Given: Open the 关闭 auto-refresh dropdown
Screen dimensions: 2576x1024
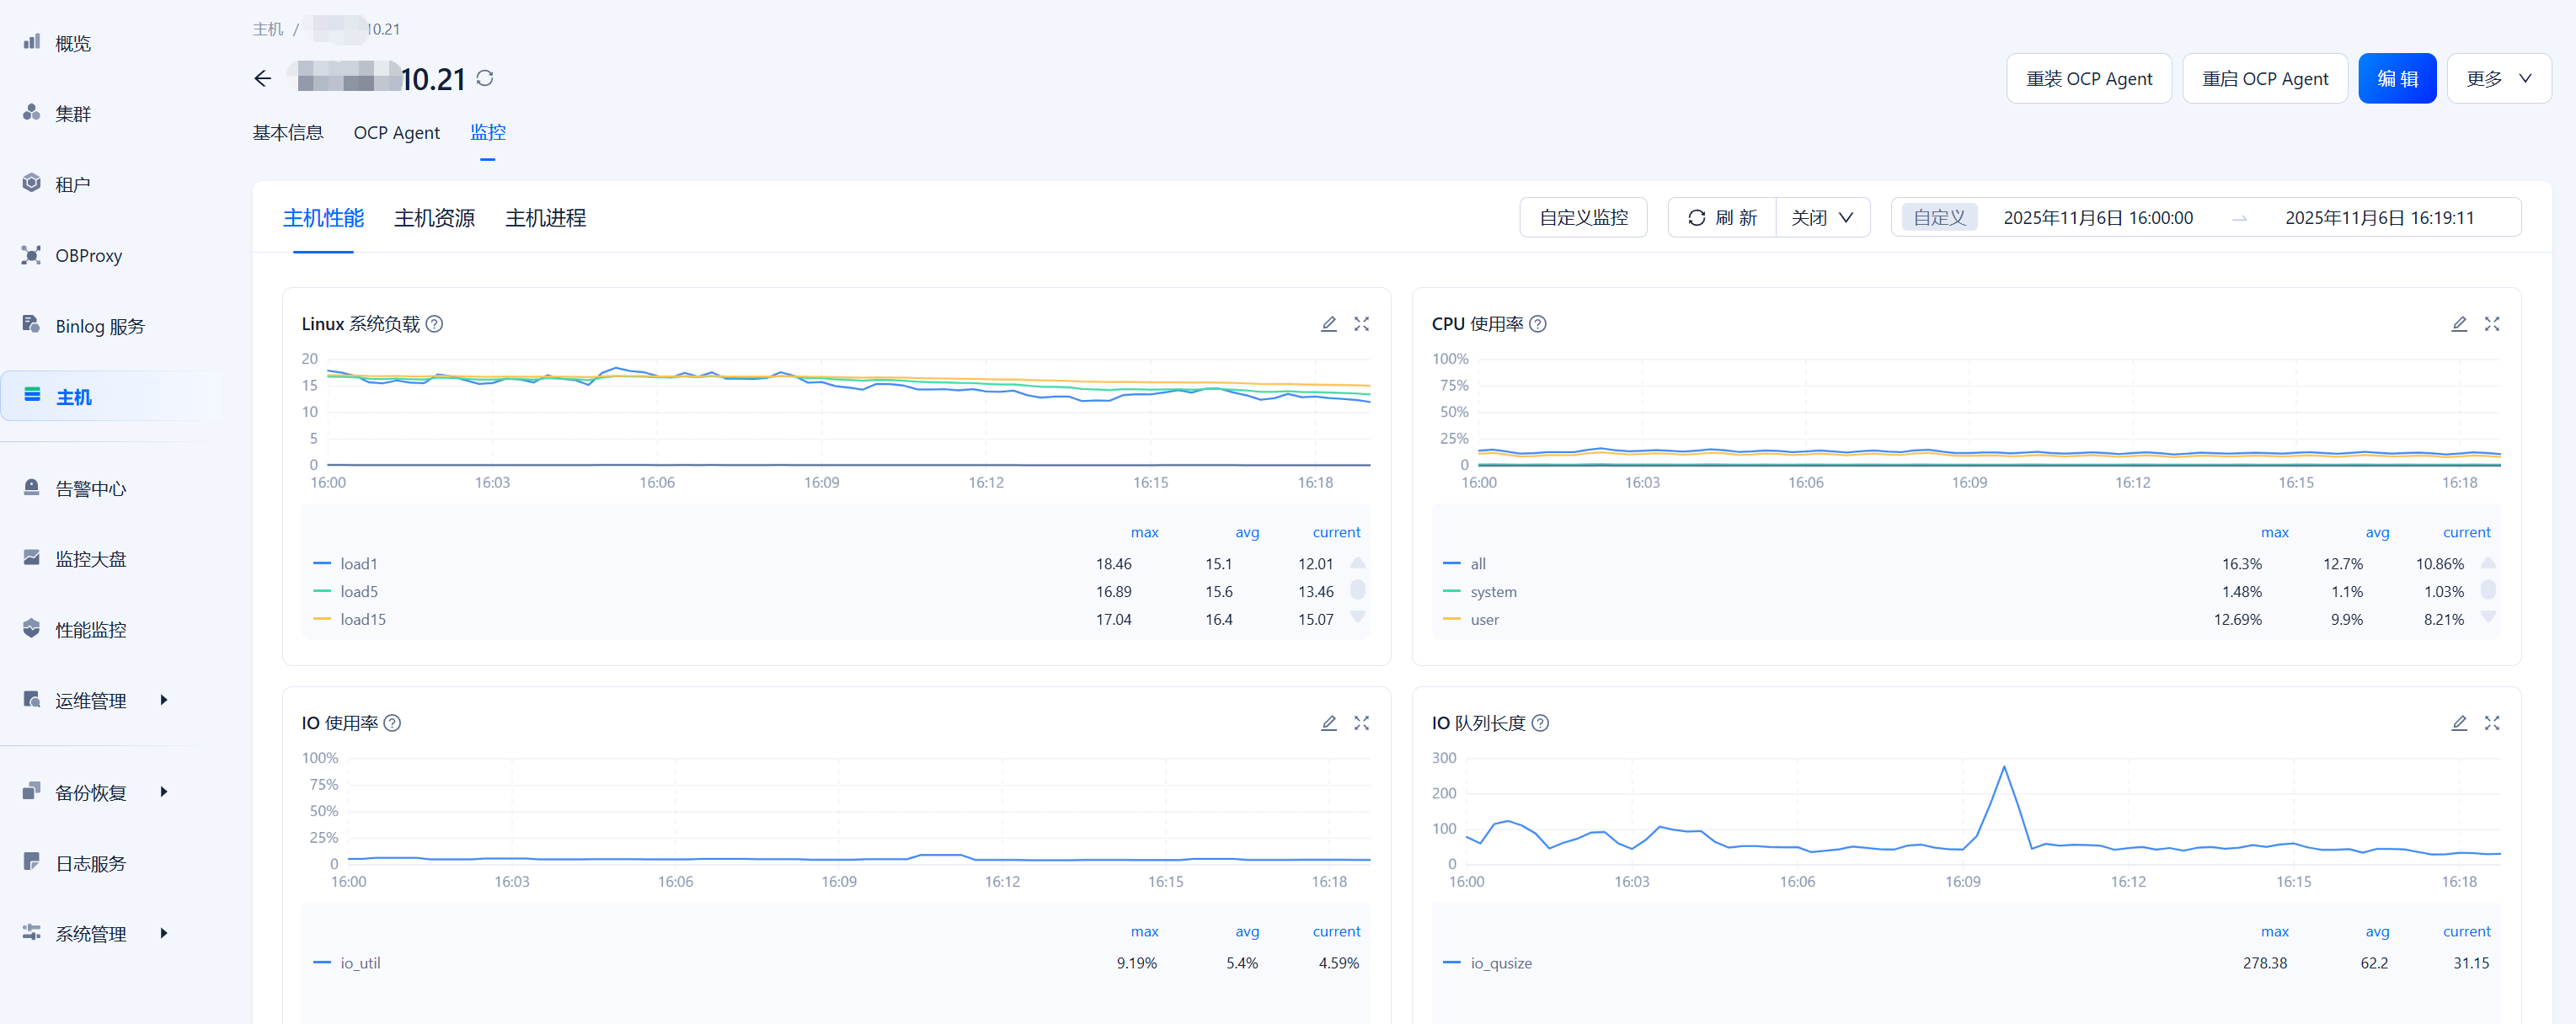Looking at the screenshot, I should pos(1822,218).
